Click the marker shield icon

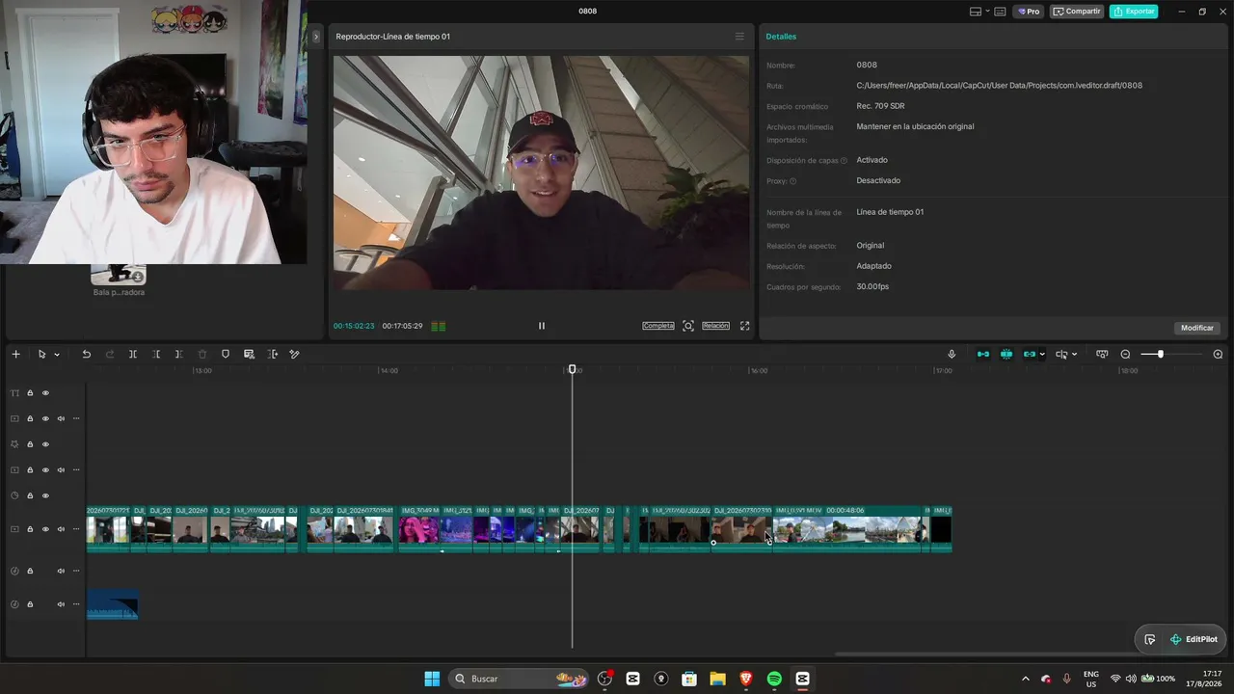[x=226, y=354]
